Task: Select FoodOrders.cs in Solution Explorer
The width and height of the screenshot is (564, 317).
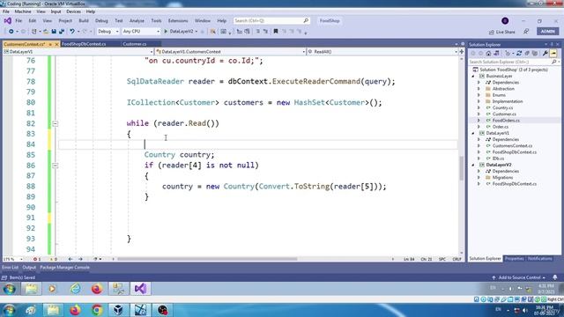Action: [x=506, y=121]
